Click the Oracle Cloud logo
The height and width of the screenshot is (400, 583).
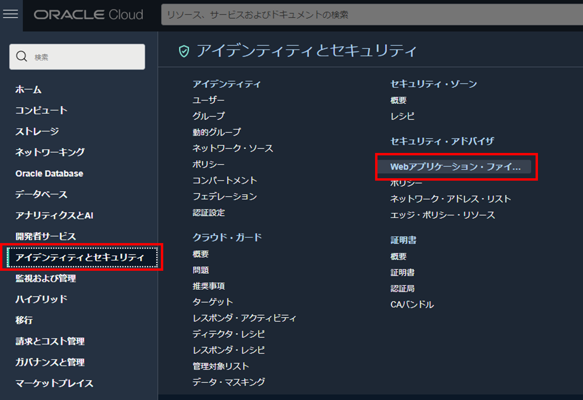click(89, 15)
